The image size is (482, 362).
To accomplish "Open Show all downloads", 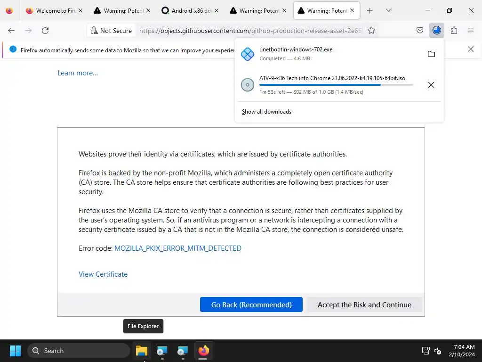I will point(266,112).
